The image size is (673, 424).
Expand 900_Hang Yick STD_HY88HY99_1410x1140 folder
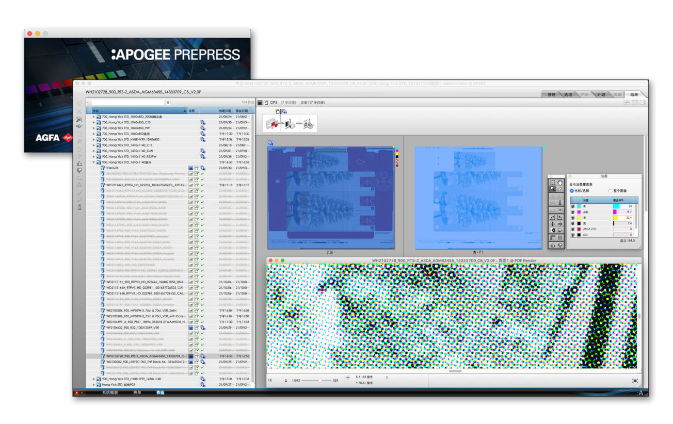point(94,379)
